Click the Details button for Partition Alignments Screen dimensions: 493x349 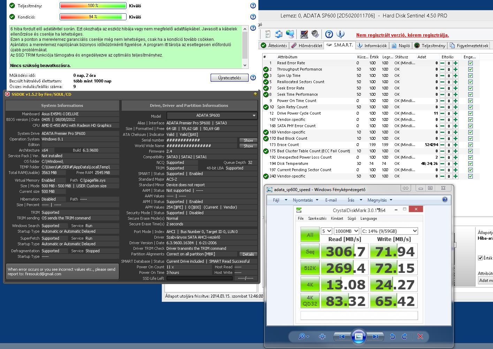click(248, 254)
